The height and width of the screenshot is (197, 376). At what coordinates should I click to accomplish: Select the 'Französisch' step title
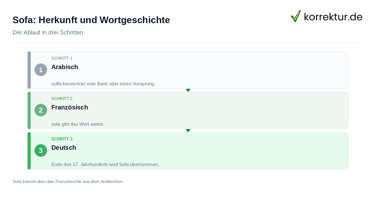click(x=70, y=107)
